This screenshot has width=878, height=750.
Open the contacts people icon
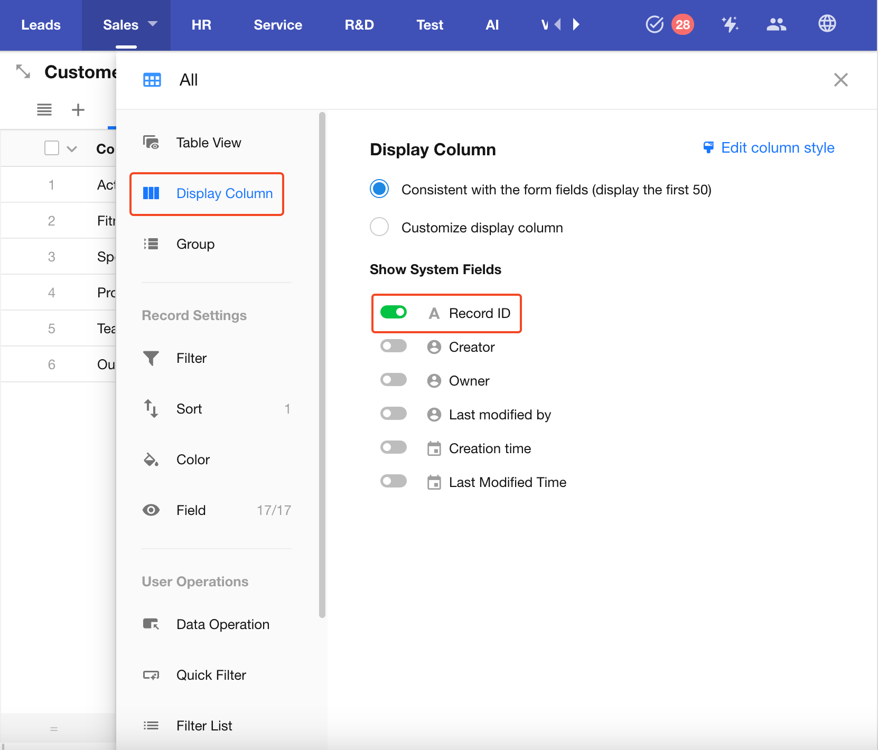776,24
